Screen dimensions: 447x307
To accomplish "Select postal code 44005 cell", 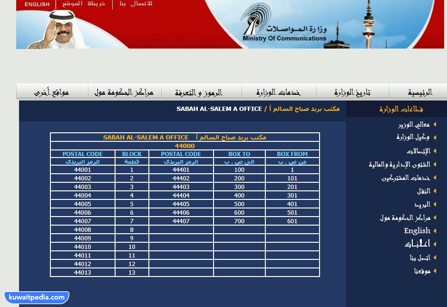I will tap(82, 204).
